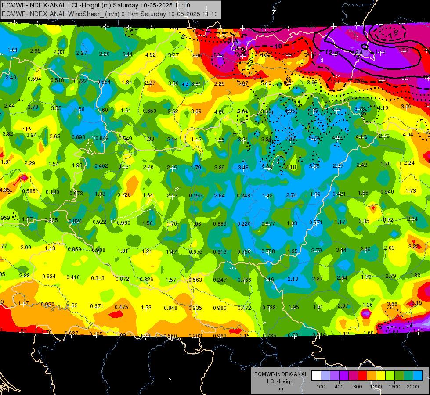Click the map value 0.421

point(339,194)
